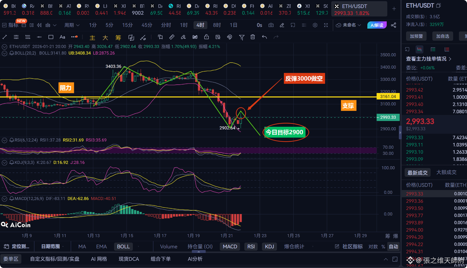This screenshot has width=467, height=268.
Task: Switch to the 1日 timeframe
Action: (x=234, y=25)
